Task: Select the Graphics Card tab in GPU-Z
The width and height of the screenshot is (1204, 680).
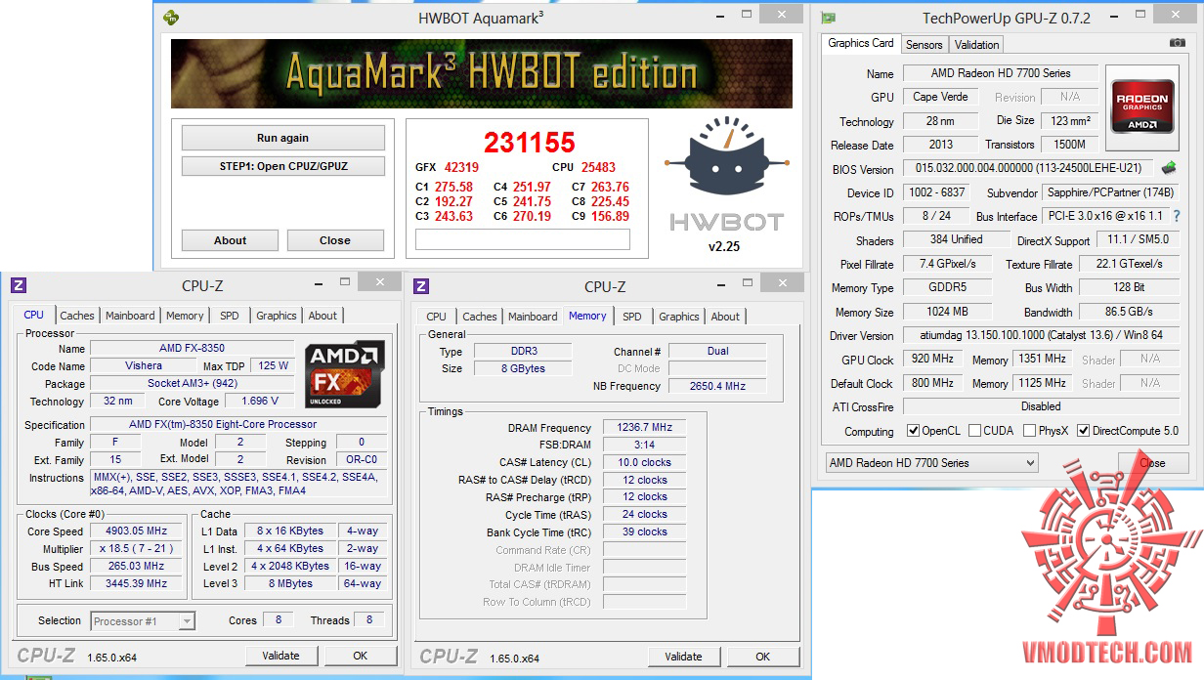Action: (861, 43)
